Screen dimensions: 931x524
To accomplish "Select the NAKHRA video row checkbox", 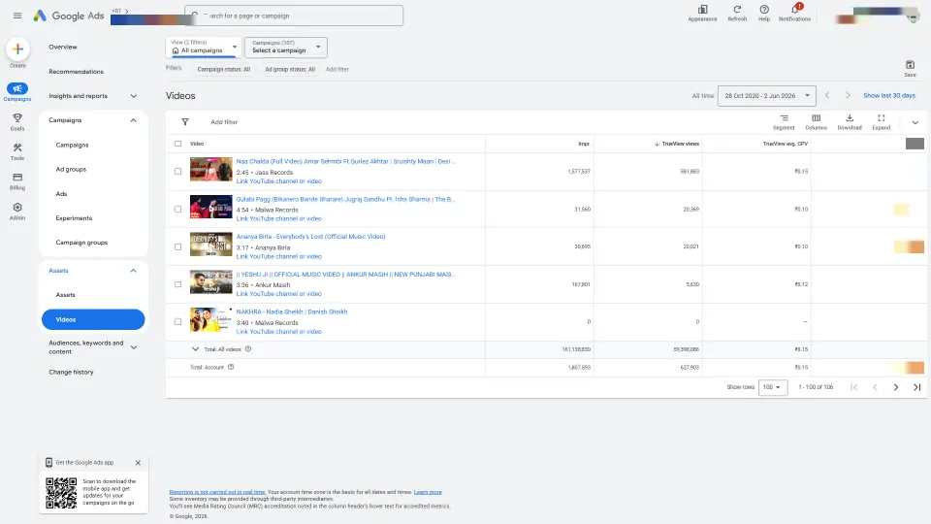I will (177, 322).
